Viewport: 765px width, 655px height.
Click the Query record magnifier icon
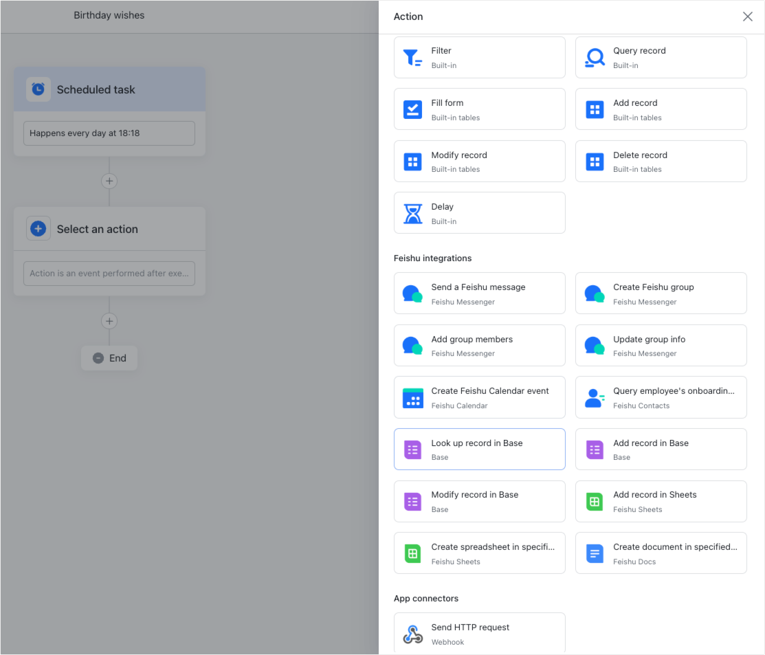coord(594,57)
